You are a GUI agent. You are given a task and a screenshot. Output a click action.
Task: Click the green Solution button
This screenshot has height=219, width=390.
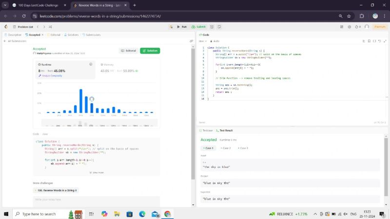pyautogui.click(x=150, y=51)
